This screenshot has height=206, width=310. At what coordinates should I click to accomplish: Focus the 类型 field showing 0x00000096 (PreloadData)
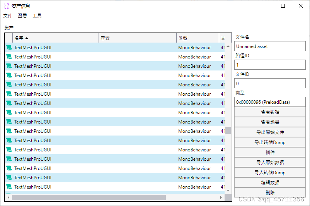pos(270,102)
